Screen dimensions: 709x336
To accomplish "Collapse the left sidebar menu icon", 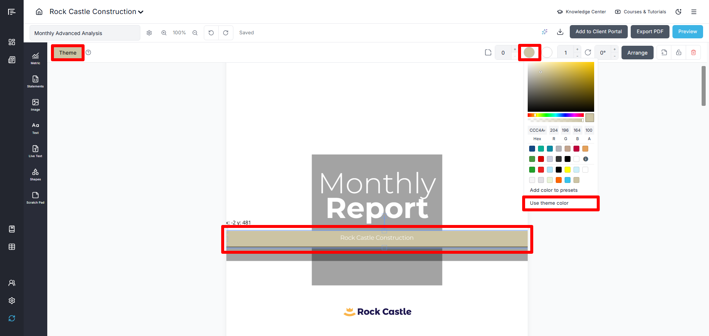I will (x=12, y=12).
